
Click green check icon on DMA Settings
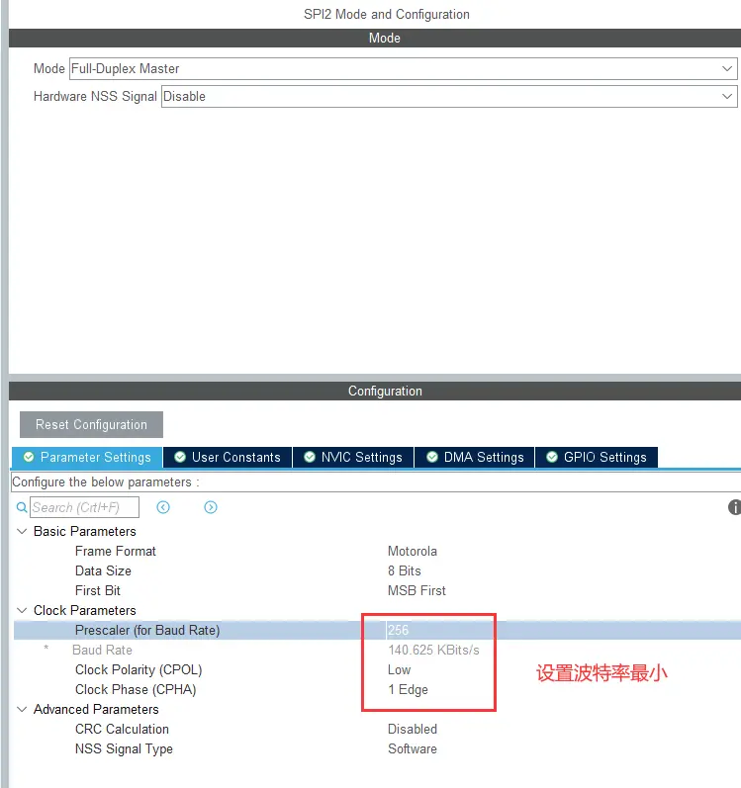(x=432, y=457)
